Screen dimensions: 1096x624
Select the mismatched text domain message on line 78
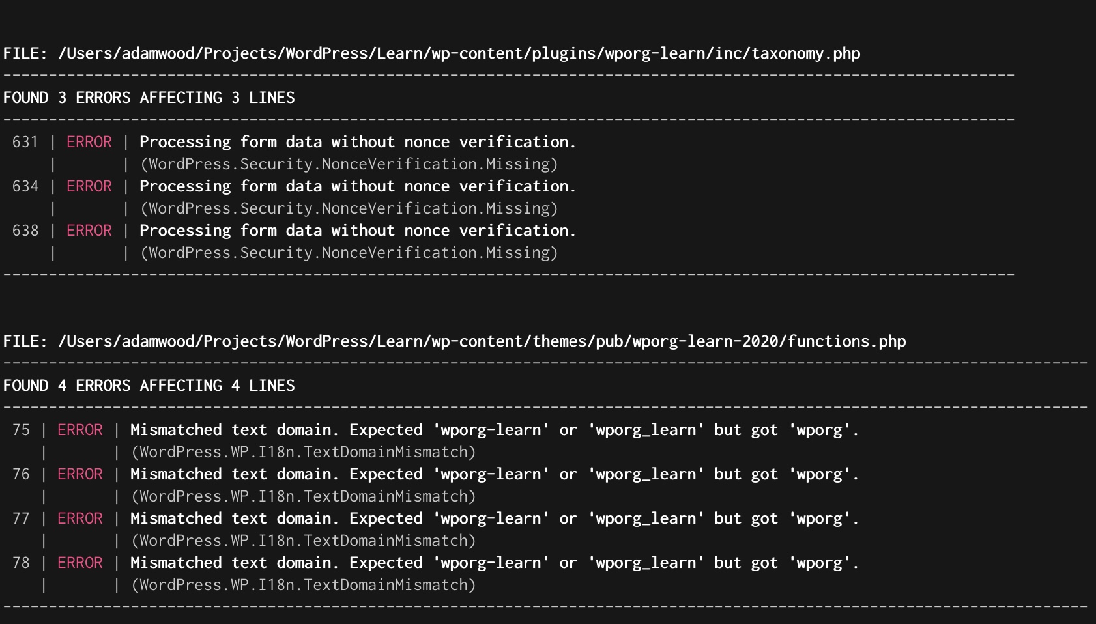coord(495,563)
